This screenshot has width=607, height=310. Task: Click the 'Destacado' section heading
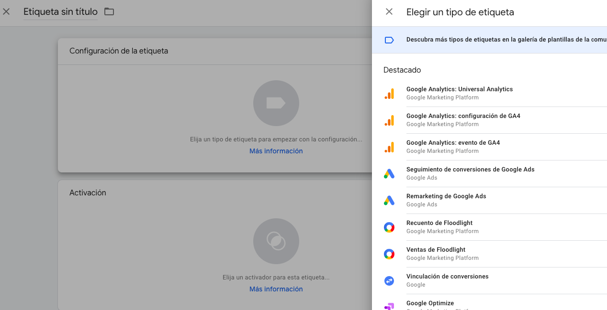click(x=402, y=70)
